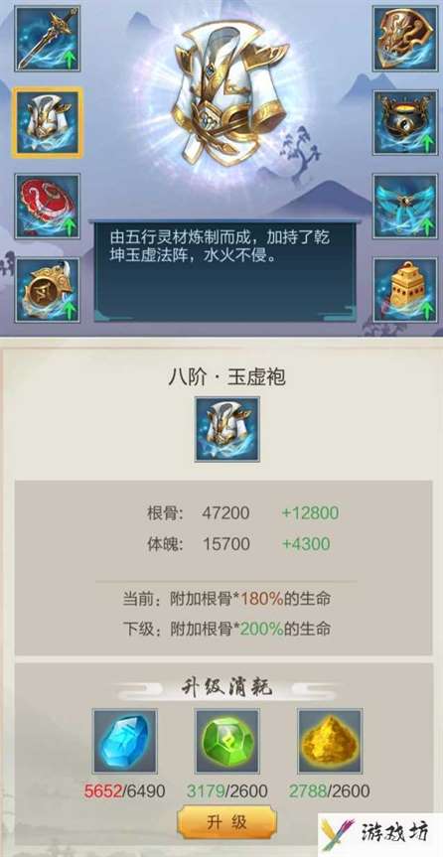Tap the gold dust upgrade material
The height and width of the screenshot is (857, 443).
click(x=329, y=741)
